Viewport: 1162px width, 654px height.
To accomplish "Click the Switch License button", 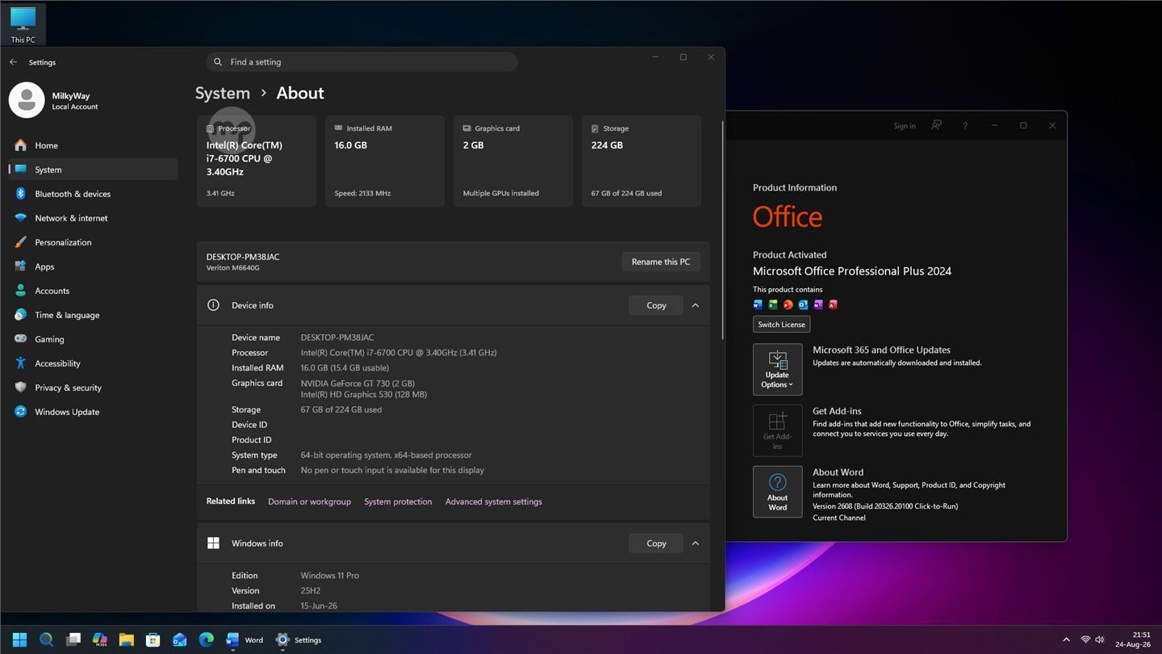I will coord(781,325).
